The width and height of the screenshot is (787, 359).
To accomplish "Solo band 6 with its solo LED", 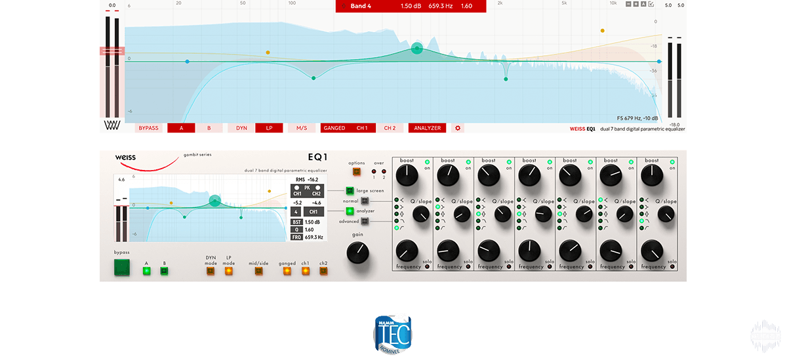I will click(631, 267).
